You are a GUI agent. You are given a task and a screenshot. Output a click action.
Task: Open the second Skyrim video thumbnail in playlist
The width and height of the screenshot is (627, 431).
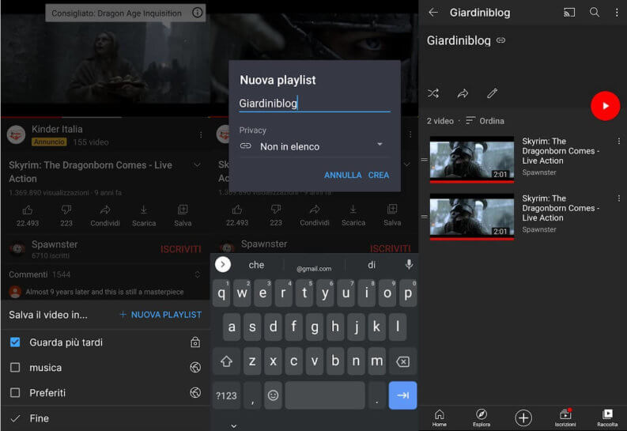pyautogui.click(x=472, y=217)
